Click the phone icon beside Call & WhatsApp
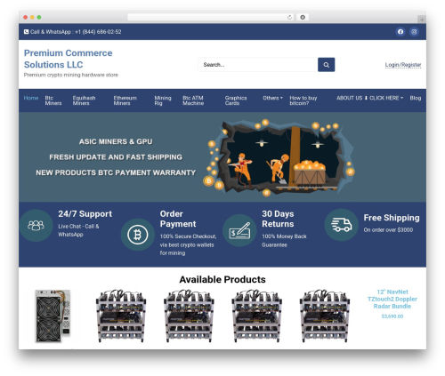The height and width of the screenshot is (376, 445). tap(26, 32)
